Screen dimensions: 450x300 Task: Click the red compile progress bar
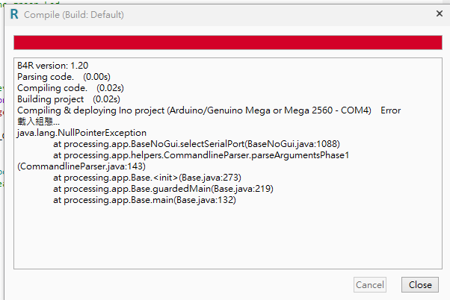pyautogui.click(x=228, y=43)
